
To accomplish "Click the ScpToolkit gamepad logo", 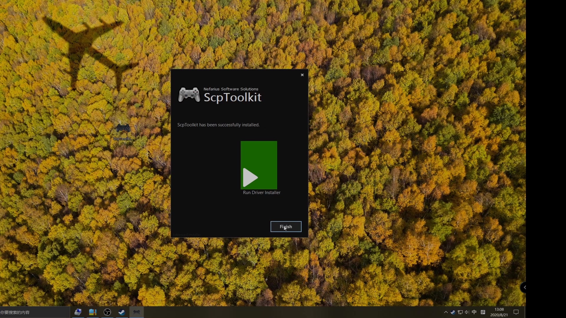I will pos(189,95).
